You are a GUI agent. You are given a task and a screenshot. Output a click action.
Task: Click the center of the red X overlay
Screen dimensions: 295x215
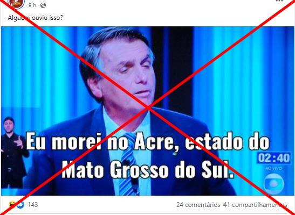148,107
